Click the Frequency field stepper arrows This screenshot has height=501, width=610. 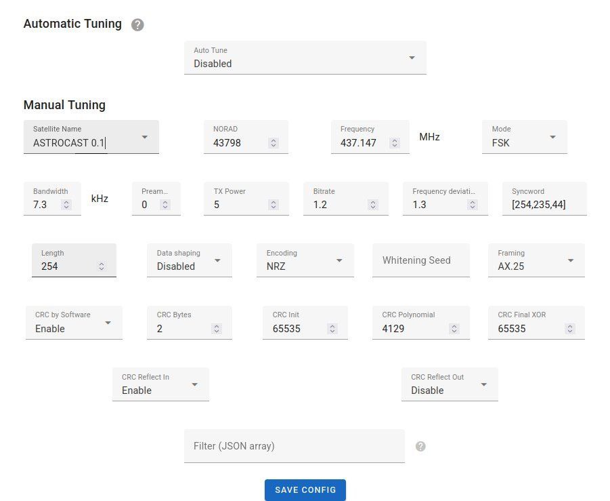coord(395,143)
